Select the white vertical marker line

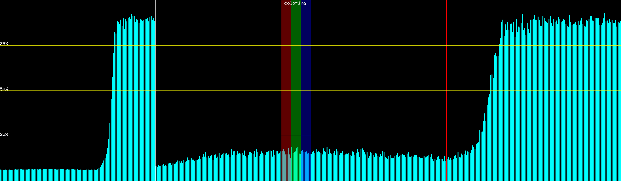tap(155, 75)
